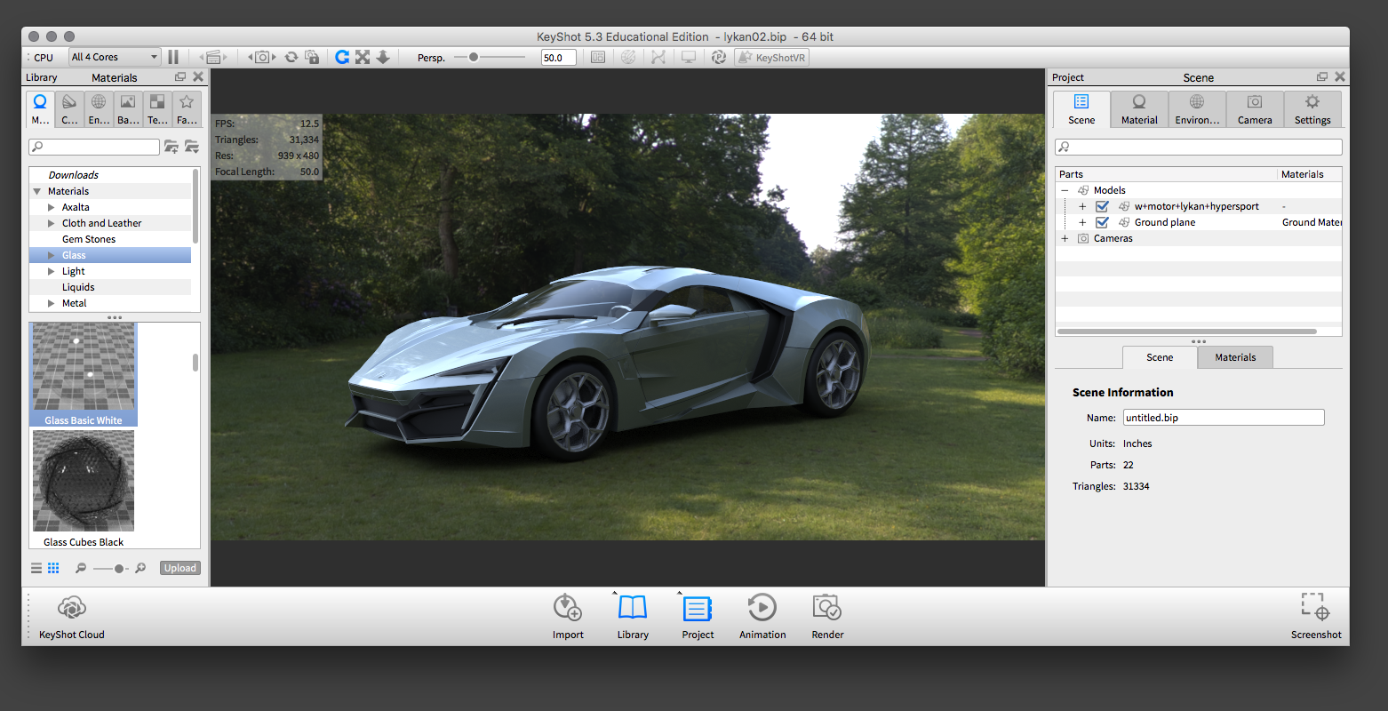The height and width of the screenshot is (711, 1388).
Task: Expand the Cloth and Leather folder
Action: point(52,223)
